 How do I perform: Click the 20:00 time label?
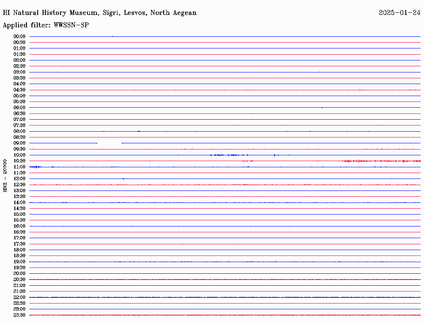[x=19, y=273]
